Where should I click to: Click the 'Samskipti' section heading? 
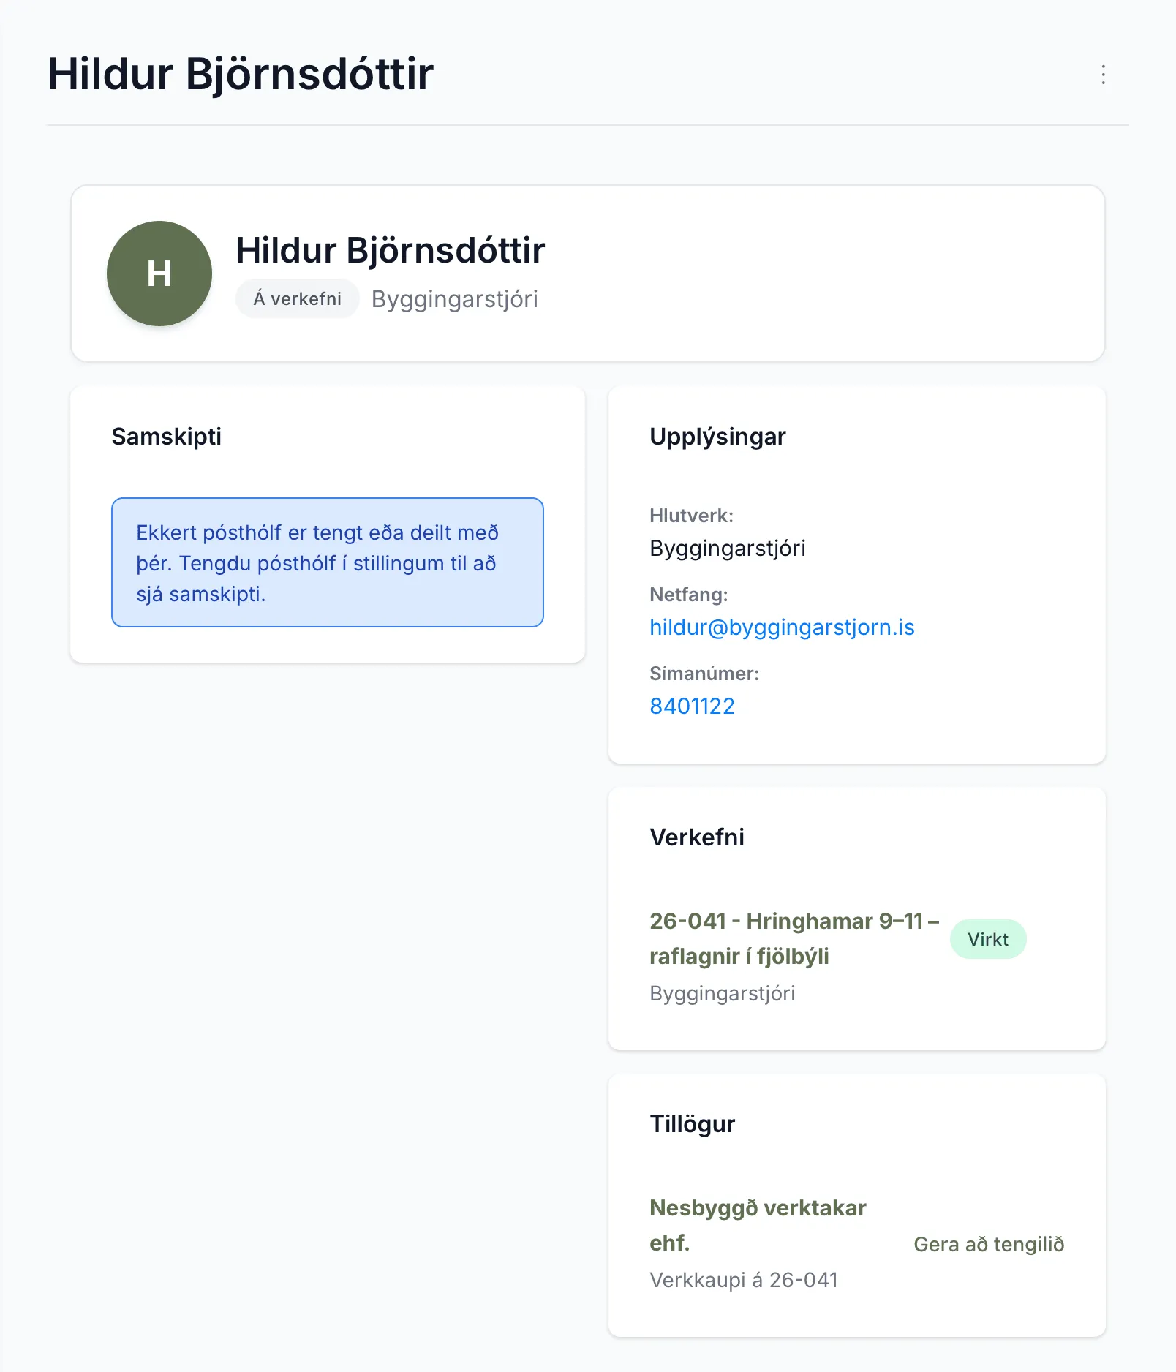point(166,437)
